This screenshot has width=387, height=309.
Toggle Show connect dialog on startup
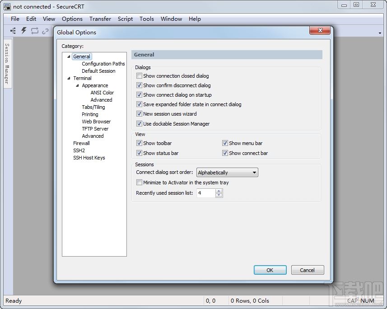tap(139, 95)
